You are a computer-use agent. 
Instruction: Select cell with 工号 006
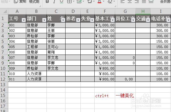(17, 52)
